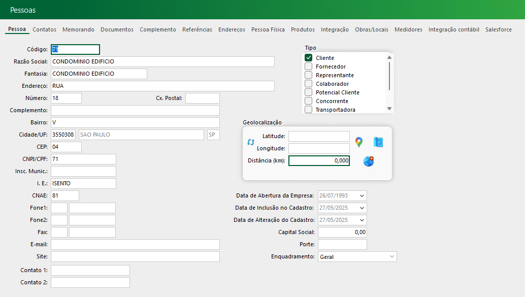Viewport: 525px width, 297px height.
Task: Click the Tipo list scroll down arrow
Action: click(x=389, y=109)
